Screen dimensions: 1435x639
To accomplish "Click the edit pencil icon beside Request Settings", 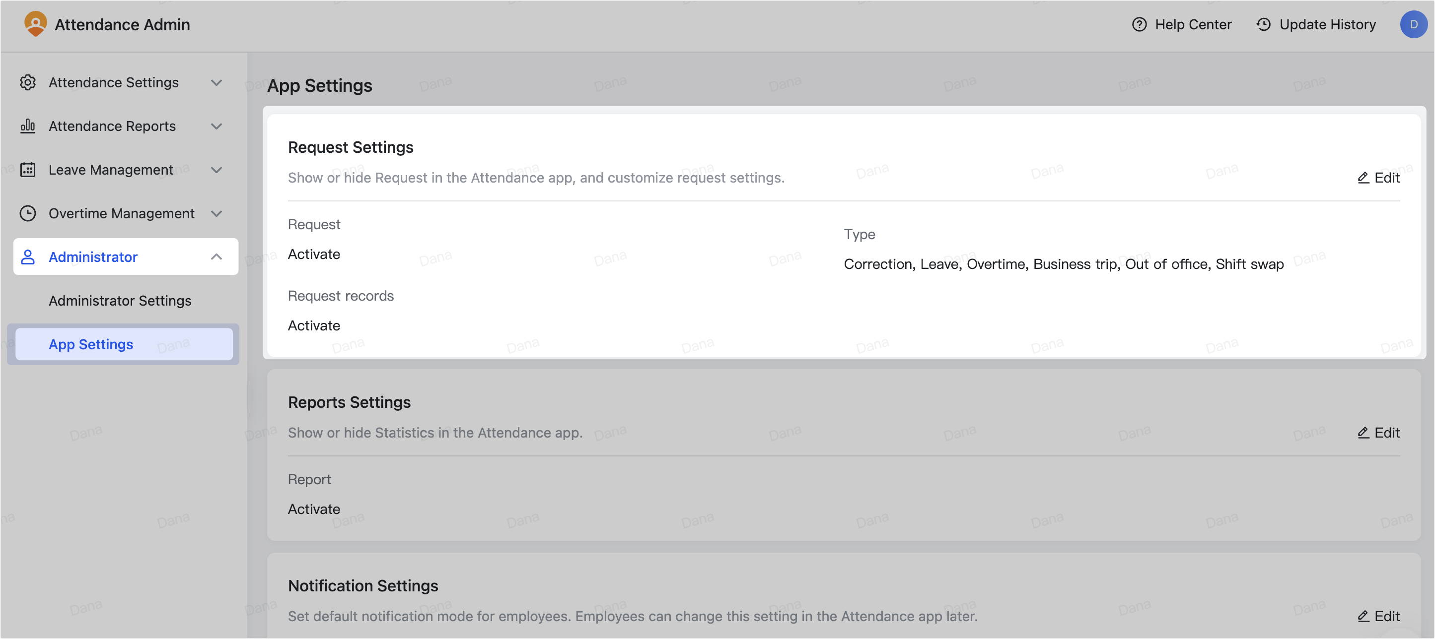I will [x=1363, y=178].
